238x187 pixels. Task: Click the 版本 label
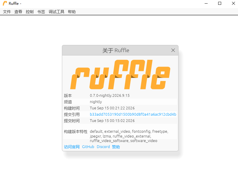(x=68, y=96)
